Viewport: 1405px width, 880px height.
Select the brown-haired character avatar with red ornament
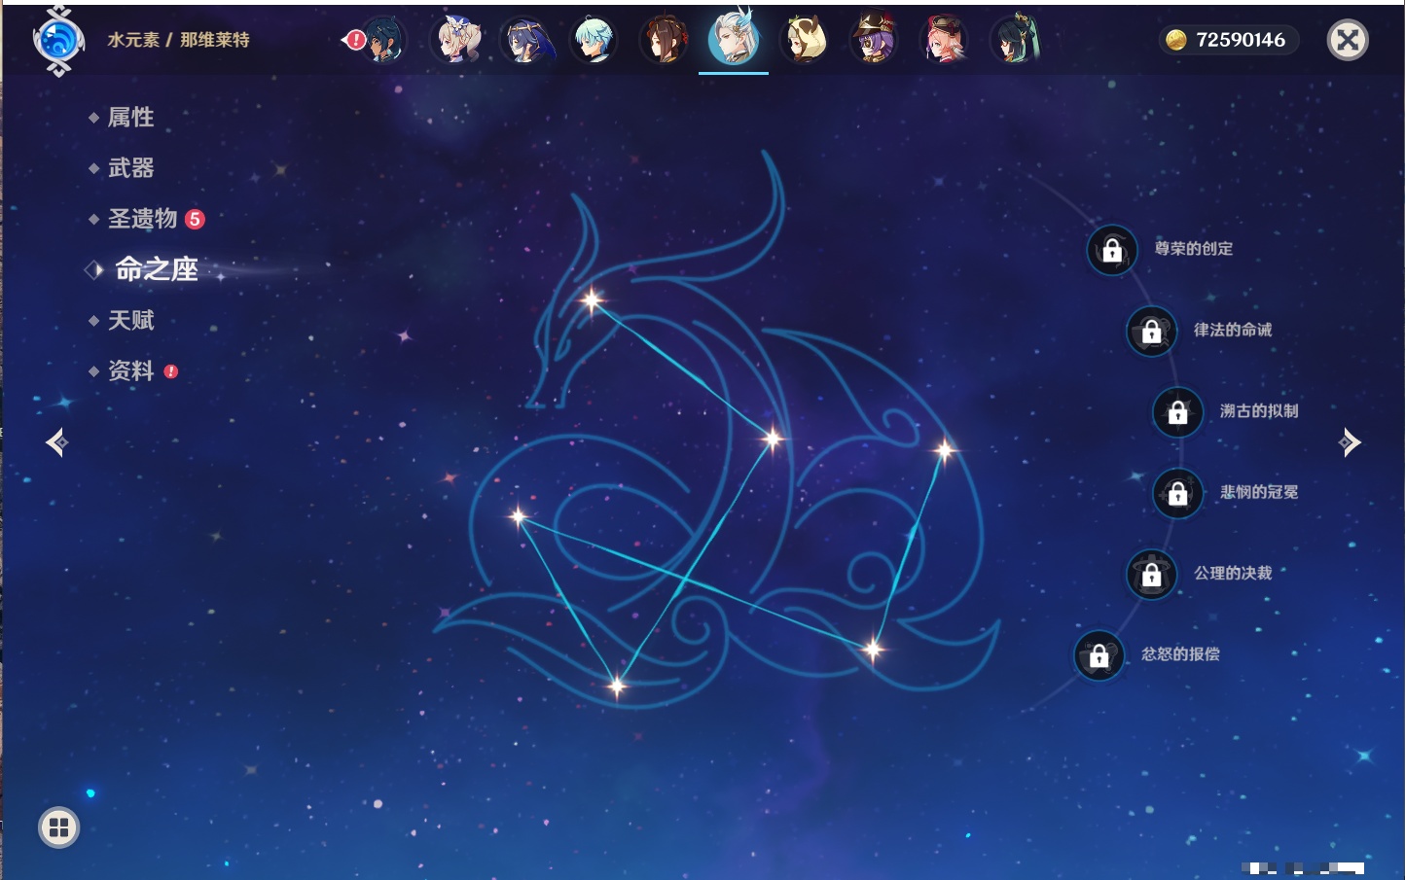(665, 40)
